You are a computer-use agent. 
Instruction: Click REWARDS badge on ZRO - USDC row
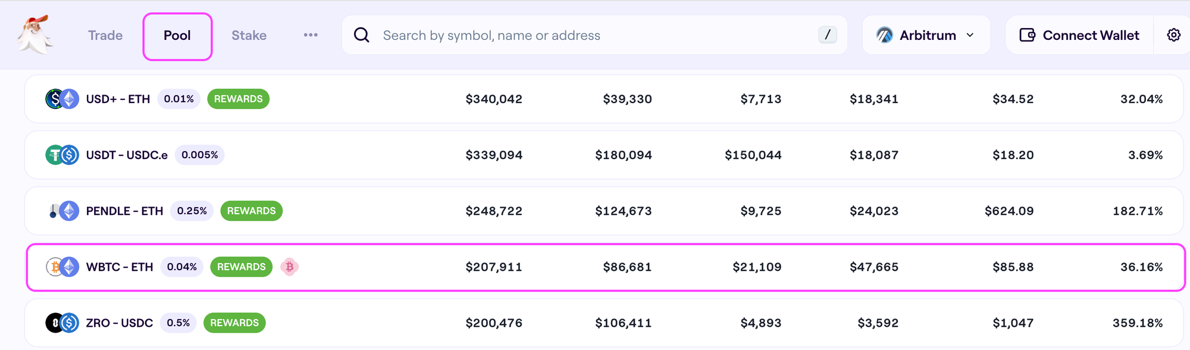(x=234, y=323)
